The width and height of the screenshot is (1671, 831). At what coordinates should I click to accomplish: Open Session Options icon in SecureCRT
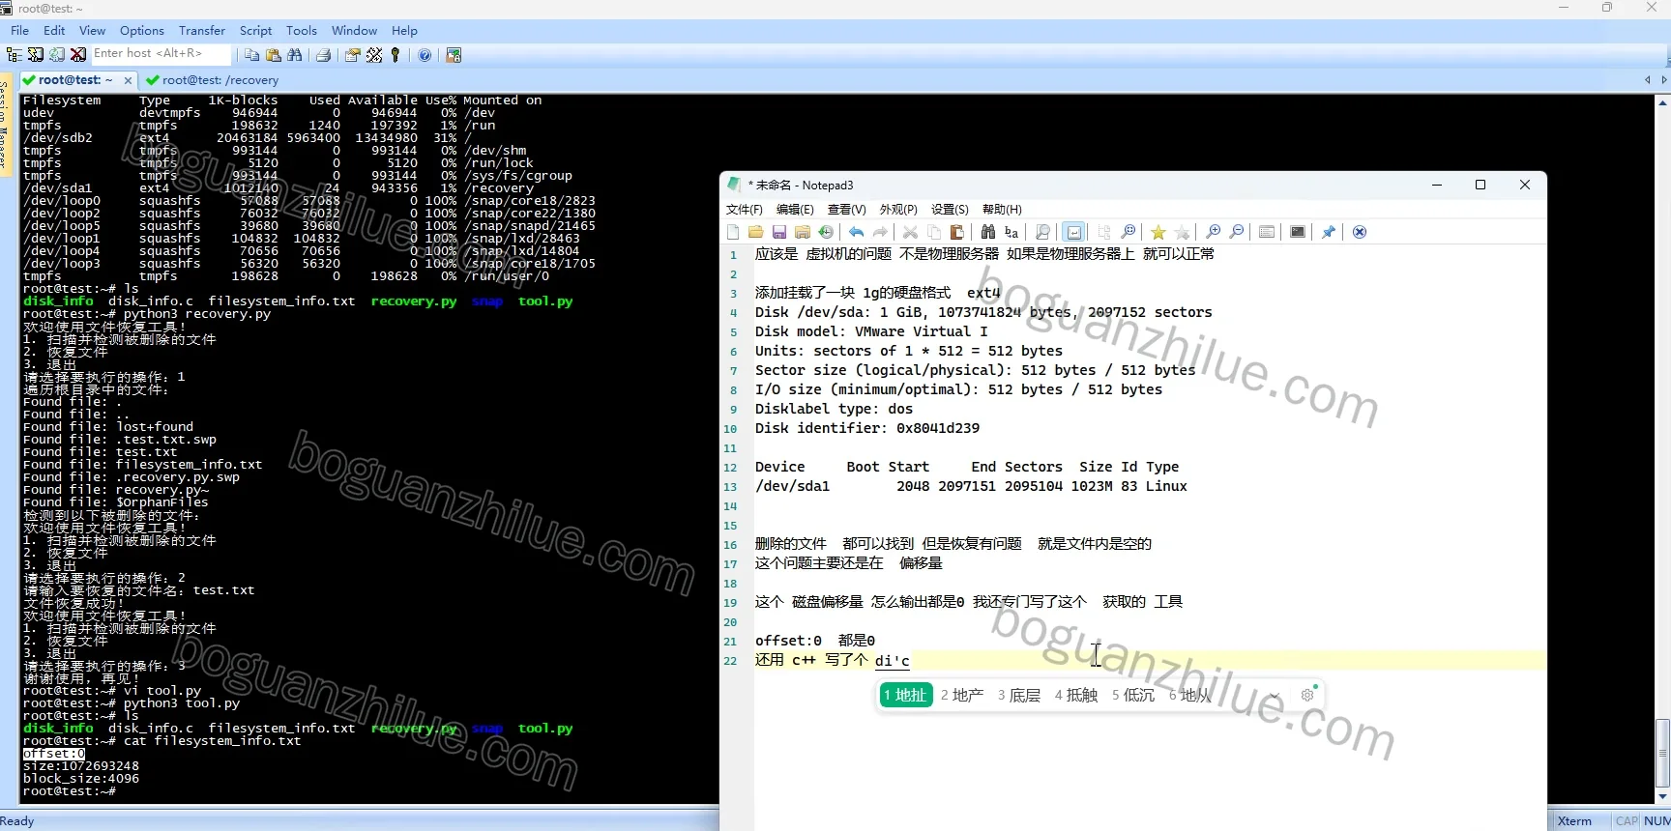pos(353,55)
